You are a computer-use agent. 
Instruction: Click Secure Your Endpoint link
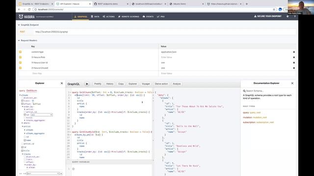(268, 16)
